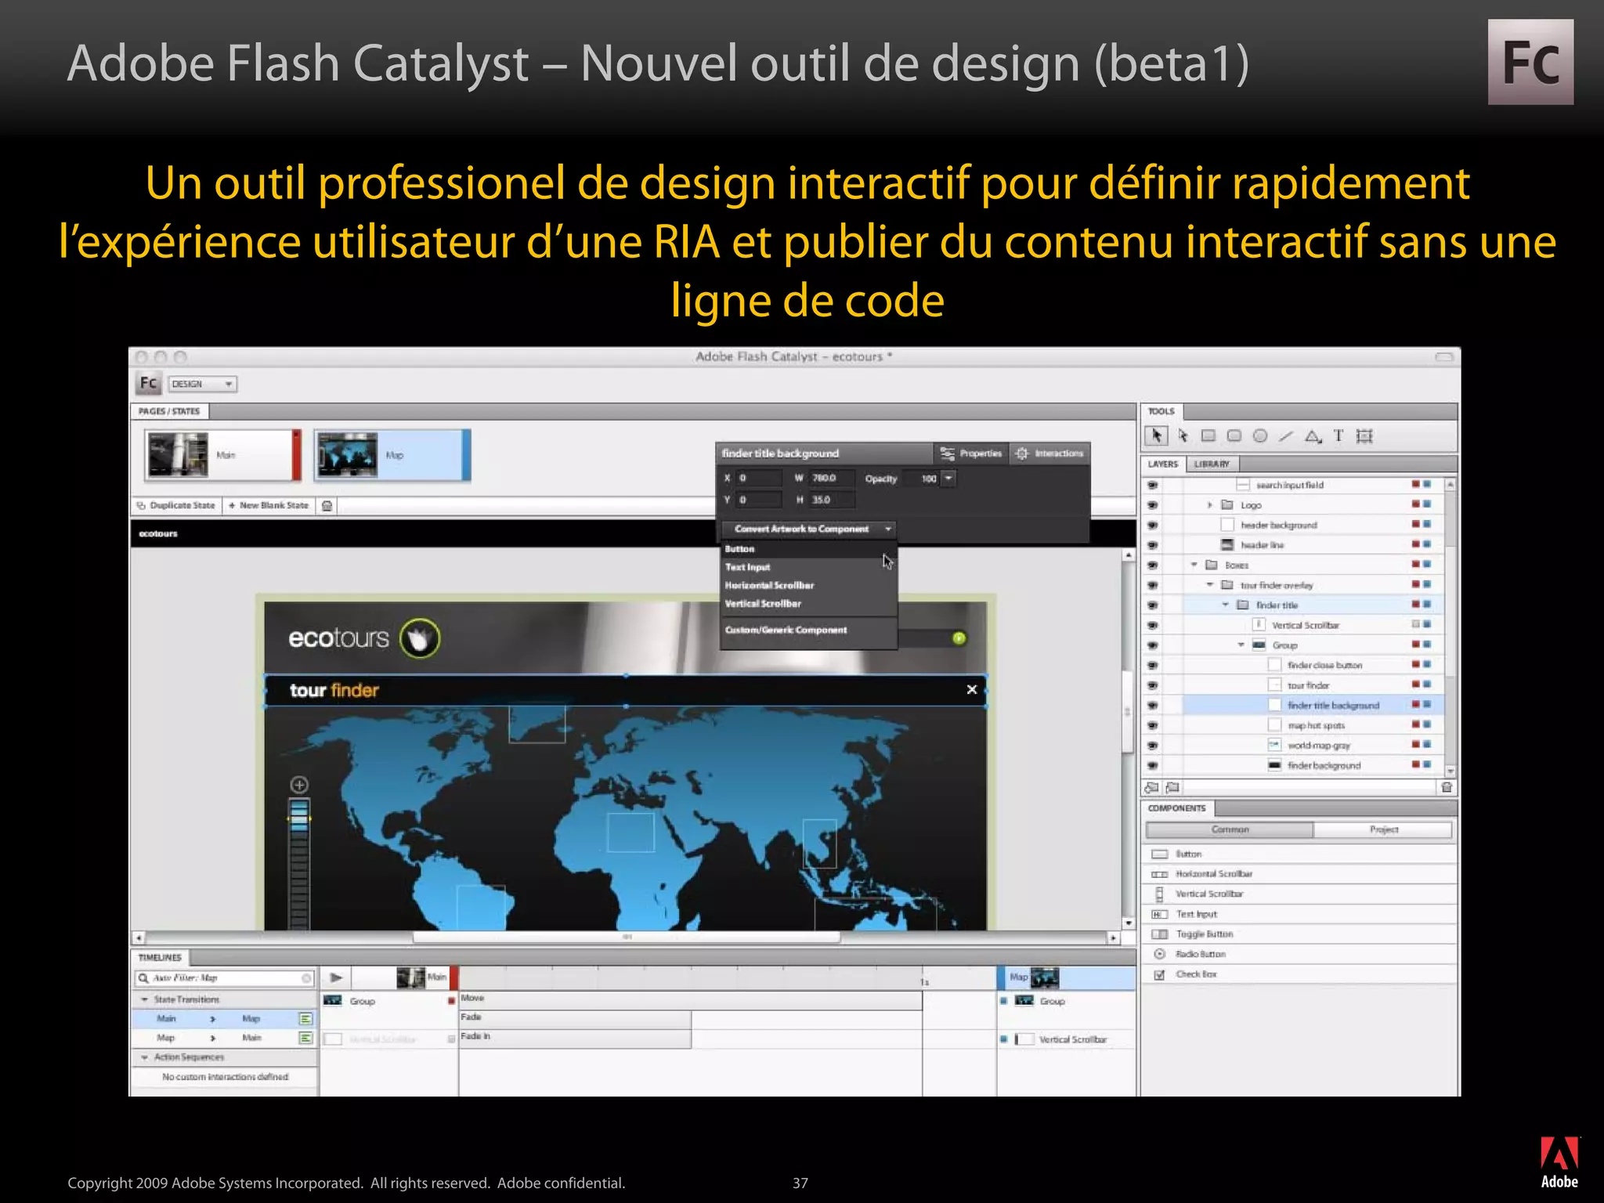Toggle visibility of Vertical Scrollbar layer
This screenshot has height=1203, width=1604.
pos(1152,626)
